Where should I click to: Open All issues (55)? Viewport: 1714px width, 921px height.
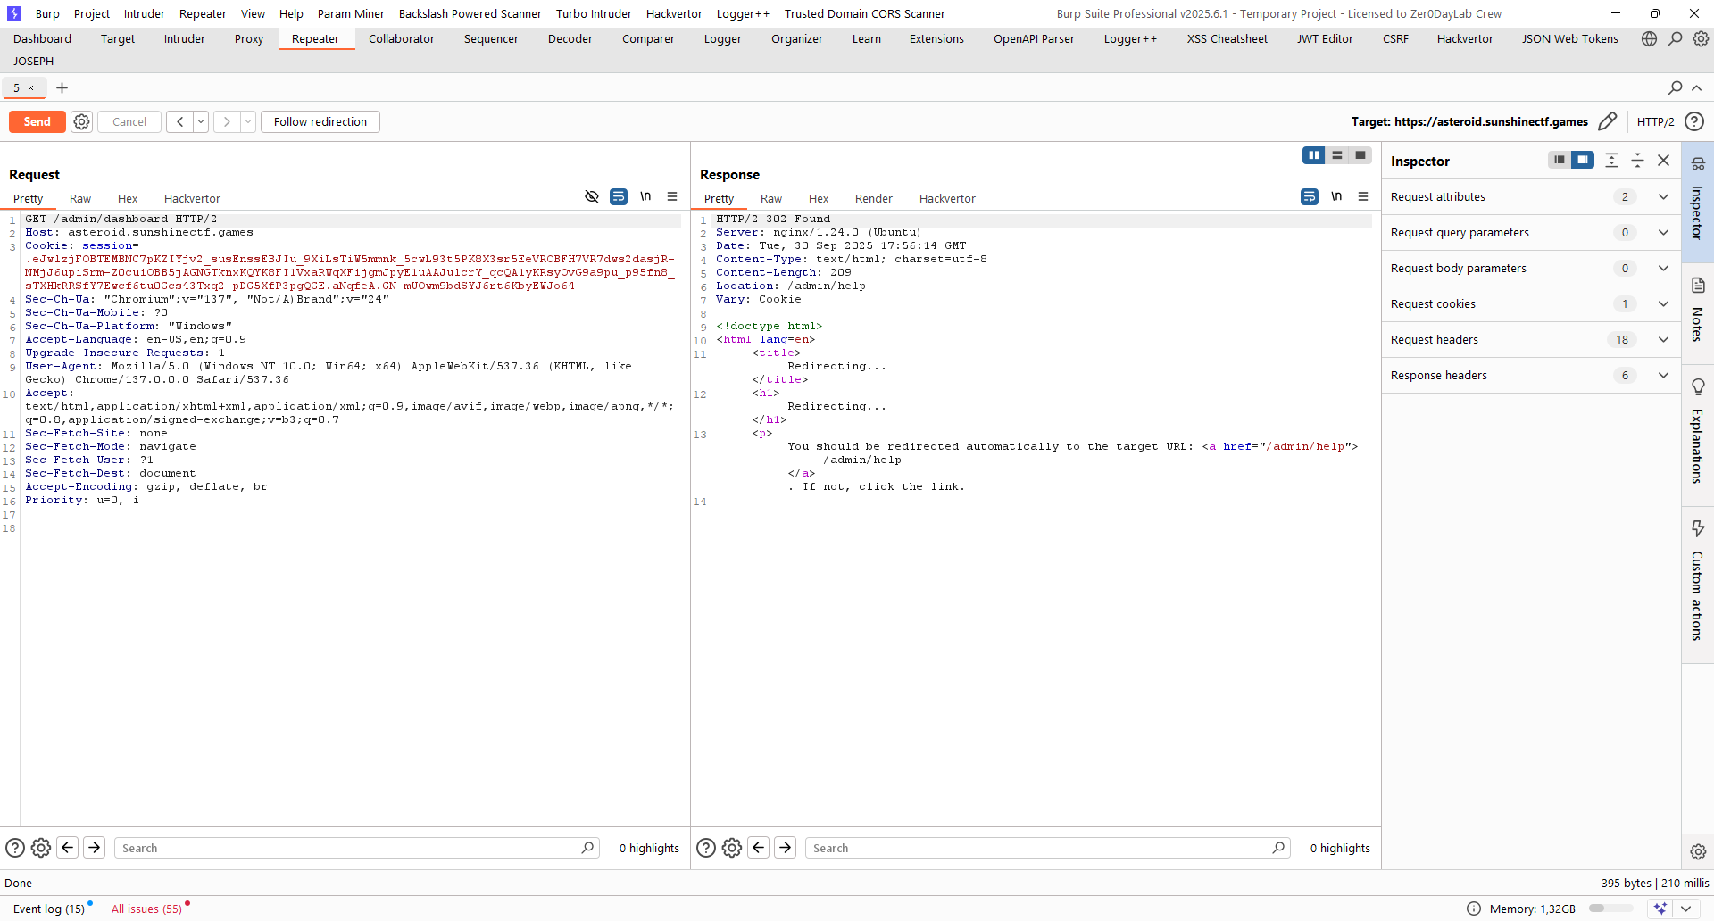(146, 909)
